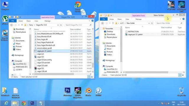Viewport: 189px width, 106px height.
Task: Open recent locations dropdown in Vegas Pro 12.0 window
Action: (19, 25)
